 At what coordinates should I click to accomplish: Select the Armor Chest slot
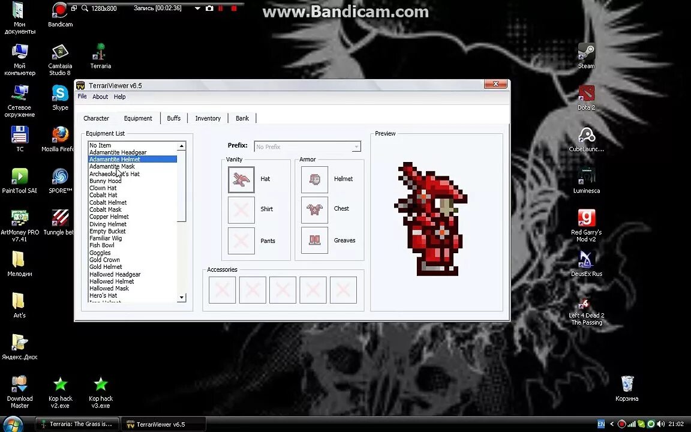[314, 210]
